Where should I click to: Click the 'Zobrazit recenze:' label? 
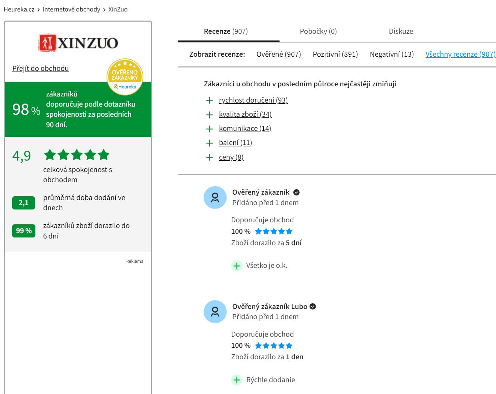tap(217, 54)
